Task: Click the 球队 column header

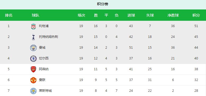Action: click(x=36, y=15)
